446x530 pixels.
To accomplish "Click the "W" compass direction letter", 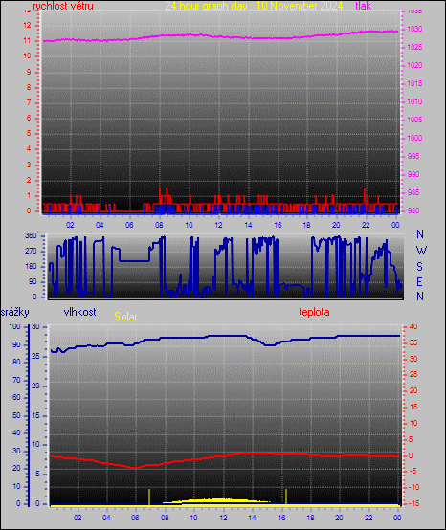I will point(421,251).
